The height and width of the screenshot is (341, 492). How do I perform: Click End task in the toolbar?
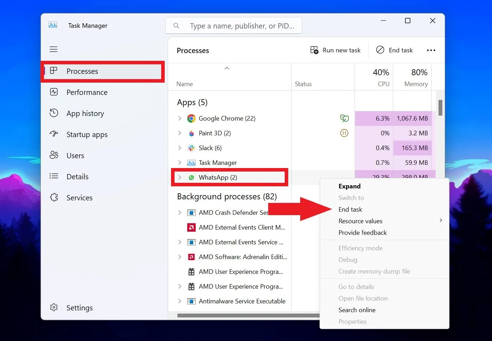point(395,50)
